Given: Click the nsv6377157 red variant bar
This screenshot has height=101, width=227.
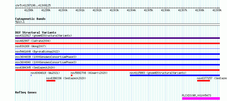Looking at the screenshot, I should tap(203, 81).
